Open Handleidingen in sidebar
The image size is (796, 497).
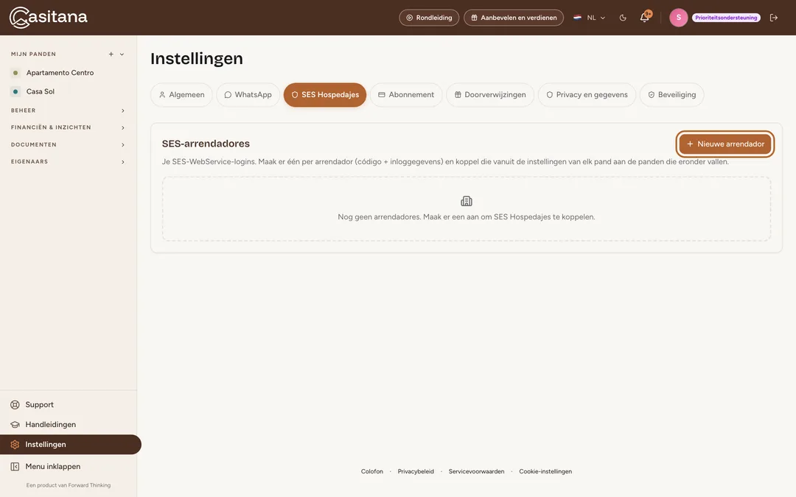68,425
